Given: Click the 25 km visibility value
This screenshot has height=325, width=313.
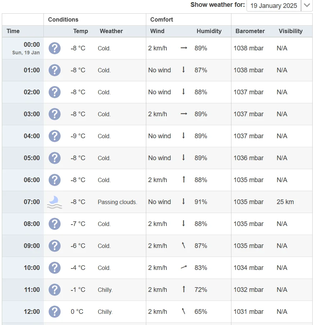Looking at the screenshot, I should [285, 202].
